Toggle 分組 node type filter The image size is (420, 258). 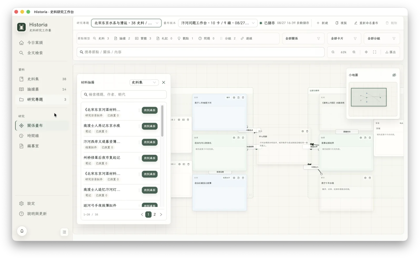click(x=228, y=38)
